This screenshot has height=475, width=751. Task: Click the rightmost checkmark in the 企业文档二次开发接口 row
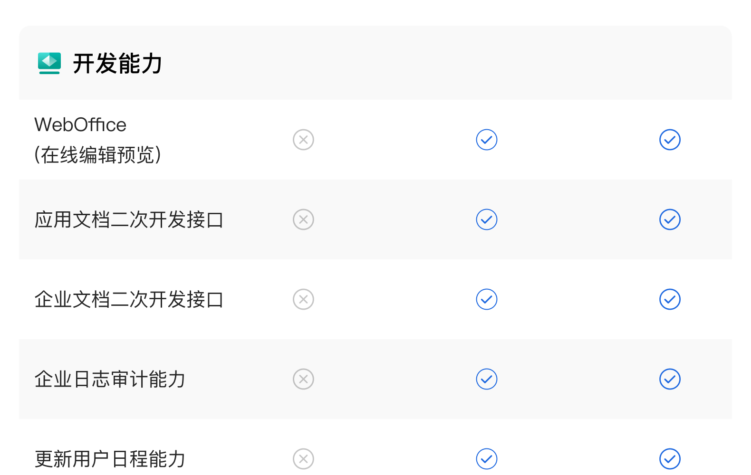670,299
